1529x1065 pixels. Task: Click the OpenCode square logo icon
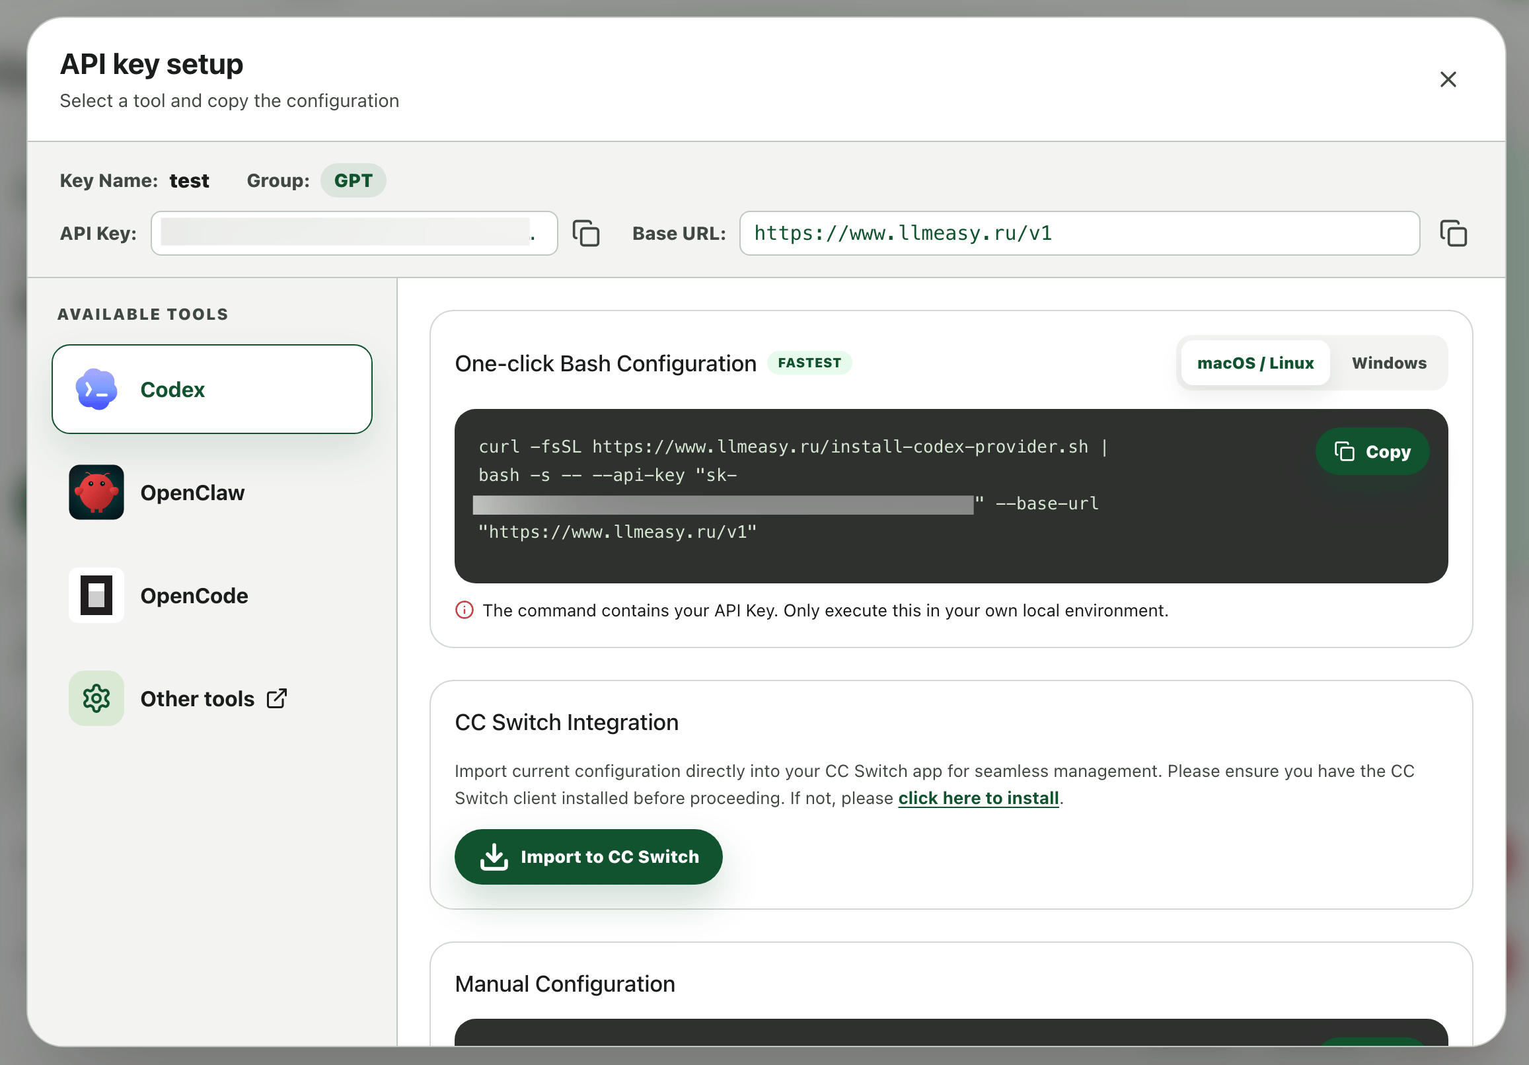pyautogui.click(x=96, y=595)
